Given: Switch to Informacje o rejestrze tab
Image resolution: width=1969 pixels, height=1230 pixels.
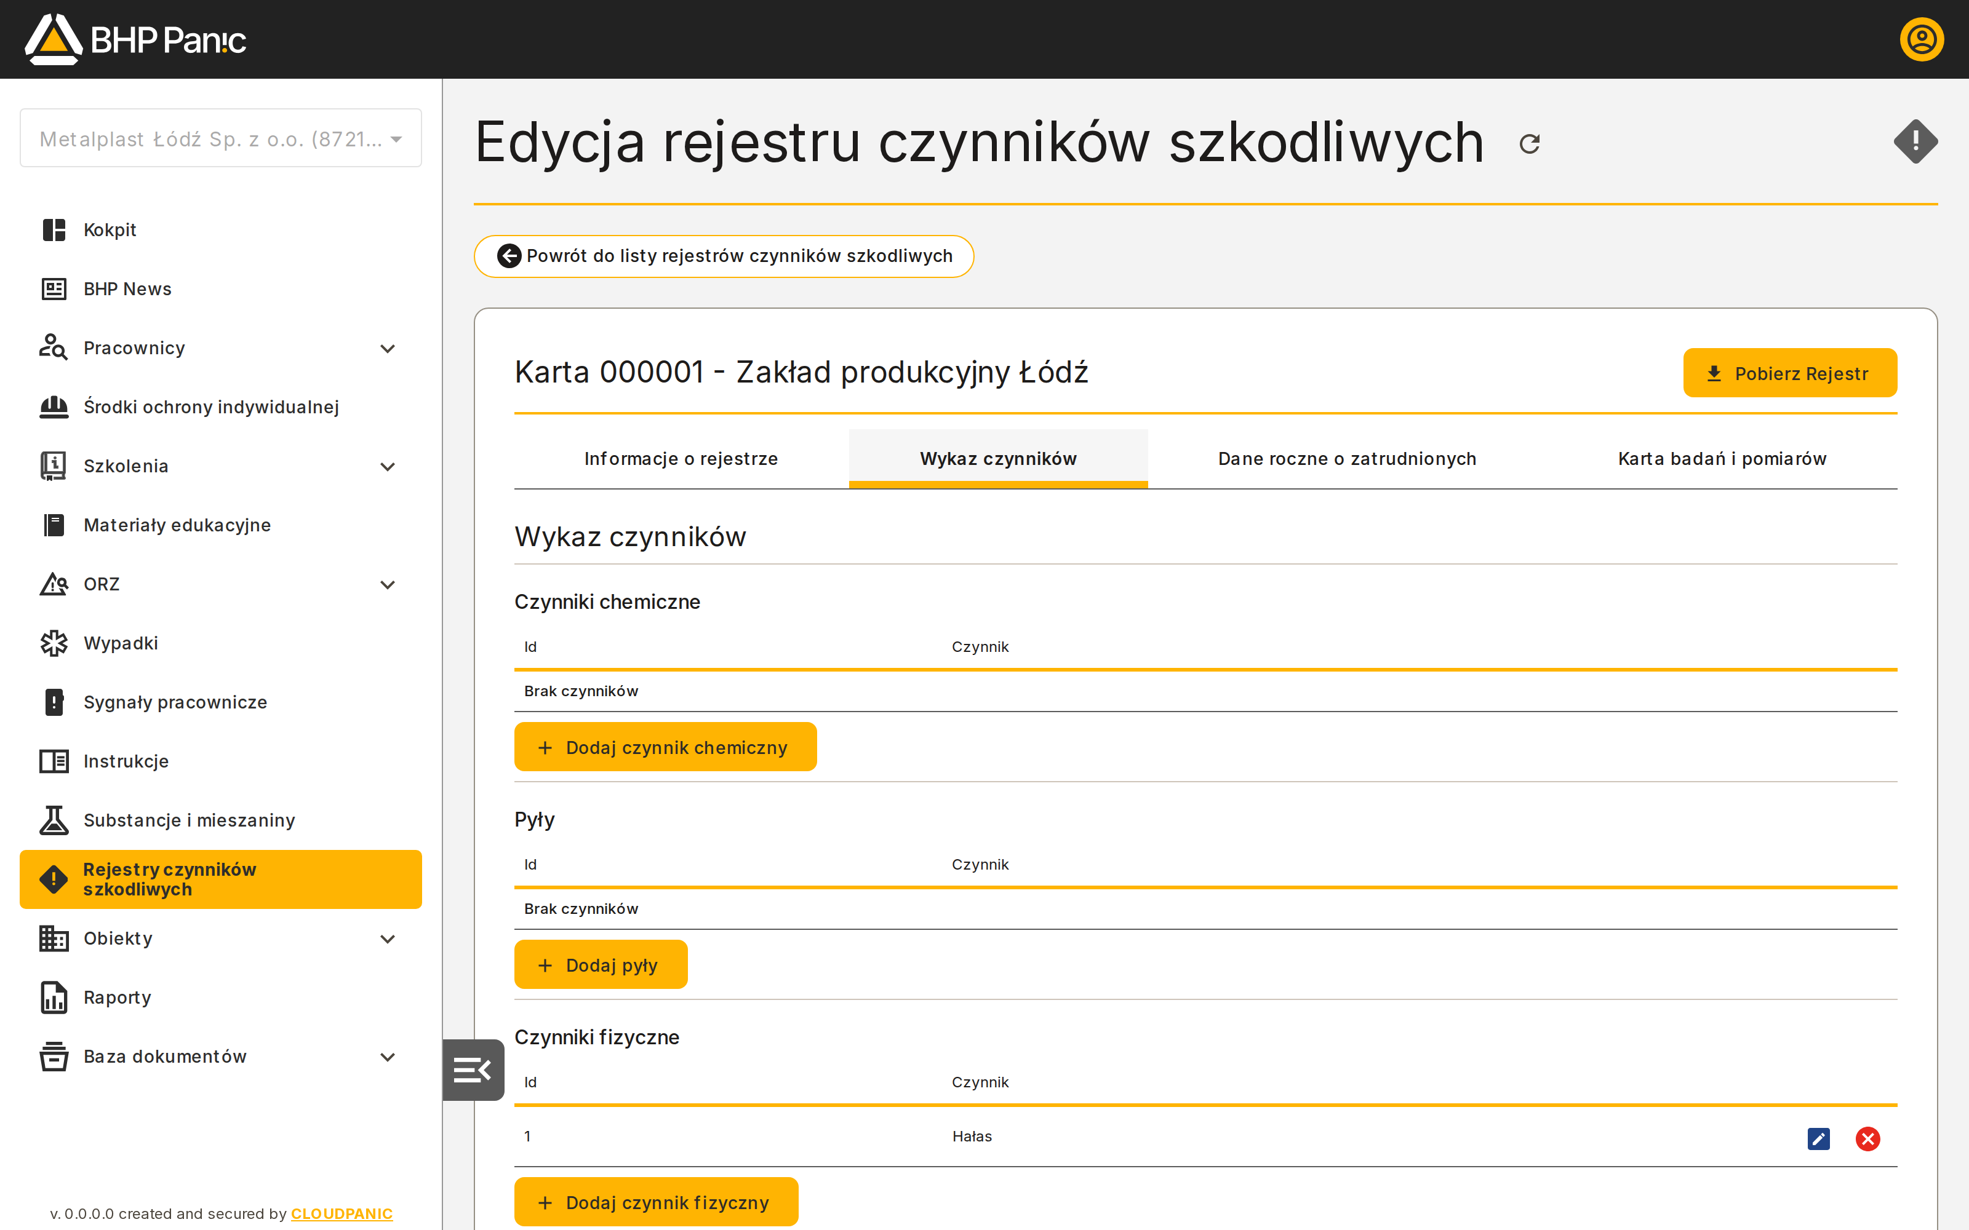Looking at the screenshot, I should pos(681,459).
